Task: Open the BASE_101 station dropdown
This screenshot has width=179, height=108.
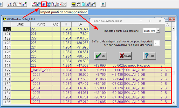Action: coord(158,31)
